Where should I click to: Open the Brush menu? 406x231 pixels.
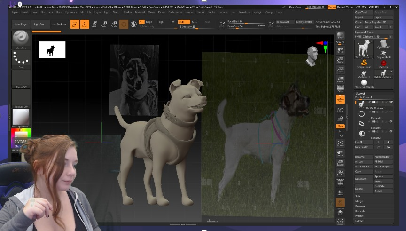[x=25, y=12]
